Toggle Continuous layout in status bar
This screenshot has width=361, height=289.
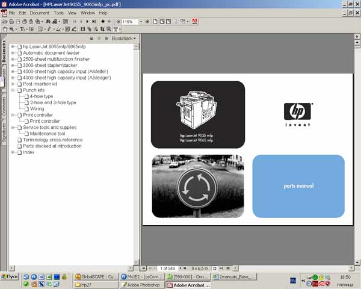click(x=221, y=269)
